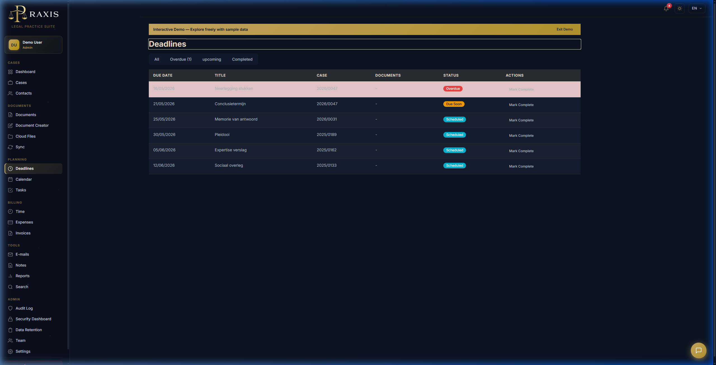Click case number 2026/0031

(327, 119)
